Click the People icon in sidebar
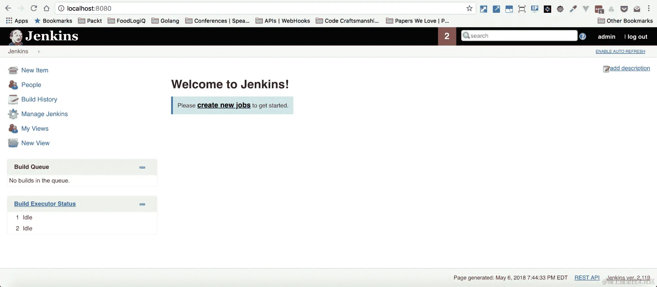This screenshot has width=657, height=287. click(13, 85)
